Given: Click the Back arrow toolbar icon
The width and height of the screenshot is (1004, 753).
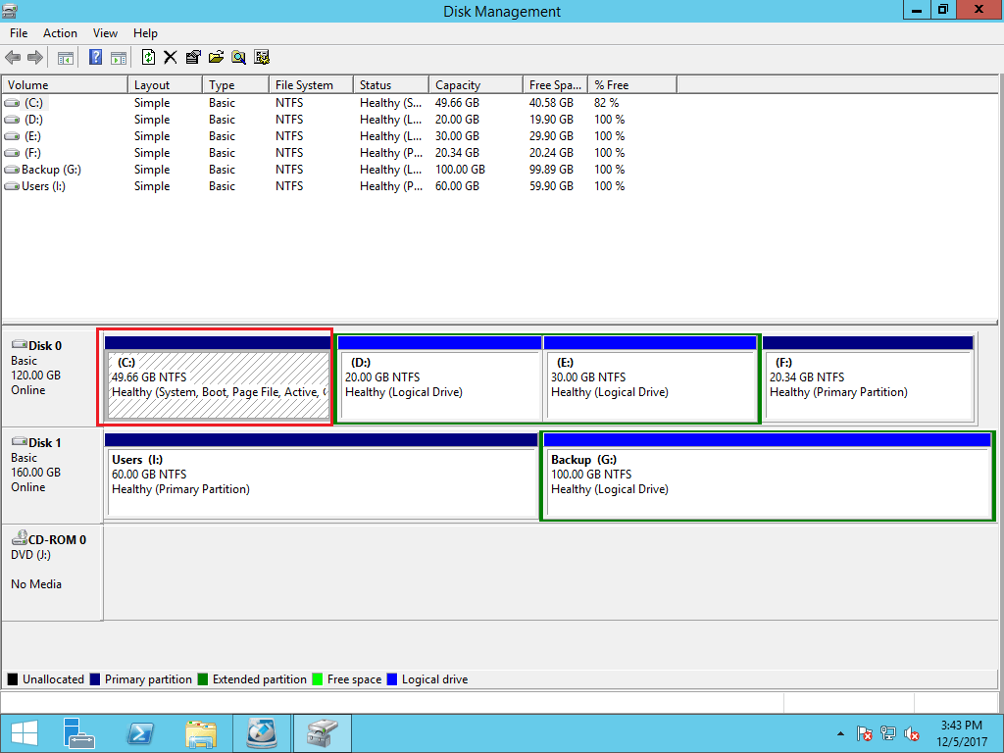Looking at the screenshot, I should tap(13, 58).
